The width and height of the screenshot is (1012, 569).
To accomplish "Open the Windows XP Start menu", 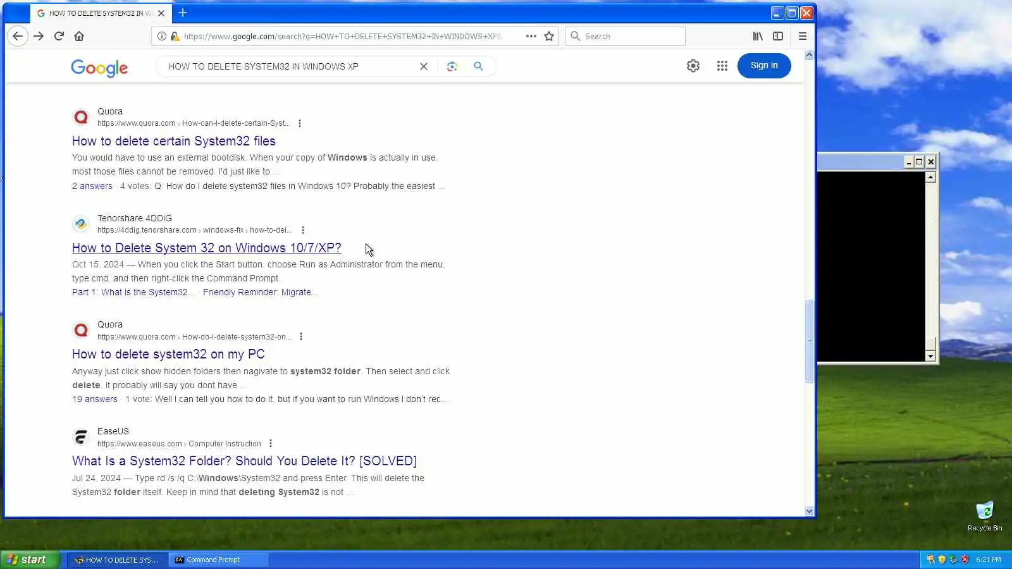I will pyautogui.click(x=30, y=560).
